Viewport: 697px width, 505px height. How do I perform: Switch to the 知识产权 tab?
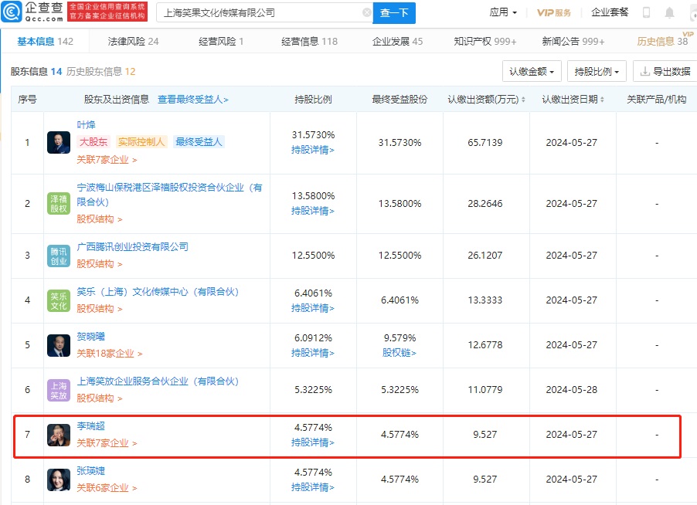point(485,41)
